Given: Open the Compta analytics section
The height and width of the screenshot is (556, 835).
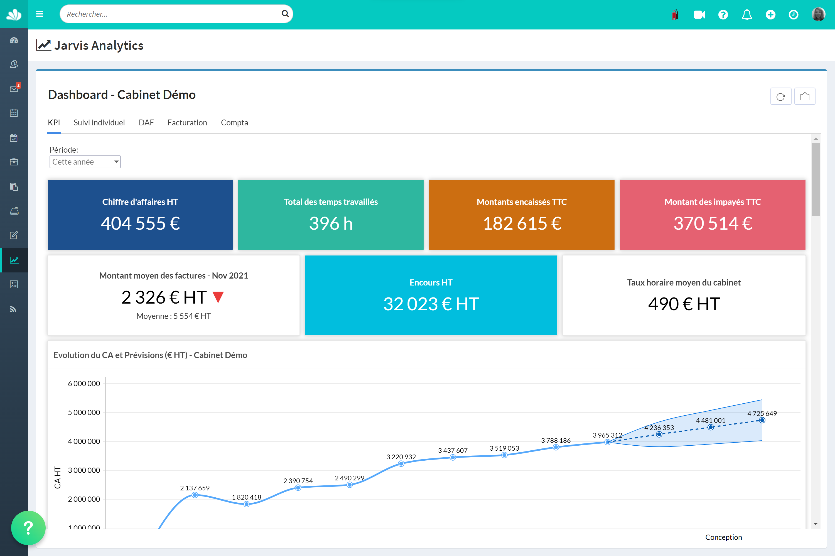Looking at the screenshot, I should tap(234, 122).
